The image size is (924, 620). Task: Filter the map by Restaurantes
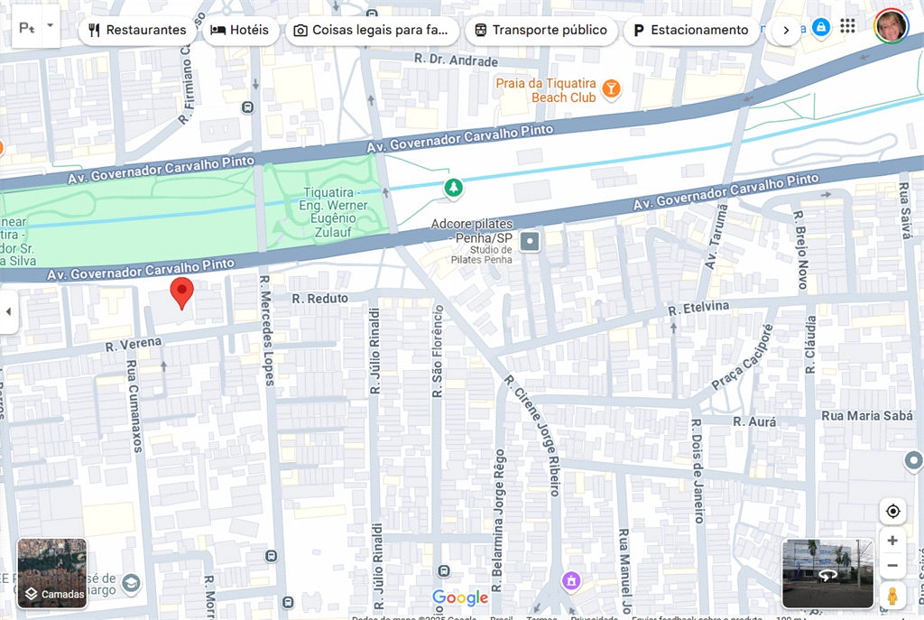click(x=137, y=30)
